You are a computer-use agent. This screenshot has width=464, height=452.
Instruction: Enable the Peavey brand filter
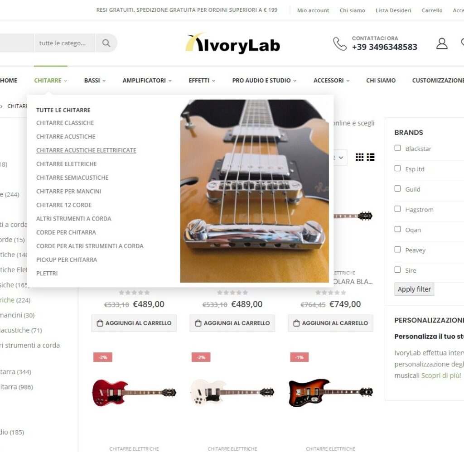click(398, 250)
